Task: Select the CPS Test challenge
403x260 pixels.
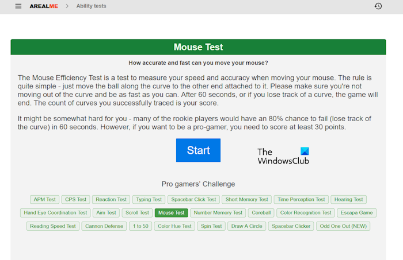Action: pos(76,200)
